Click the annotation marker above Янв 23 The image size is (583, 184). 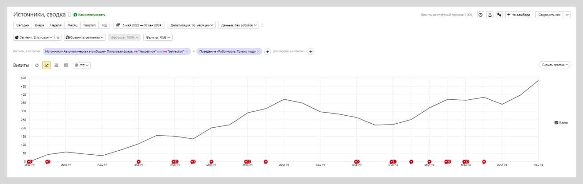175,162
